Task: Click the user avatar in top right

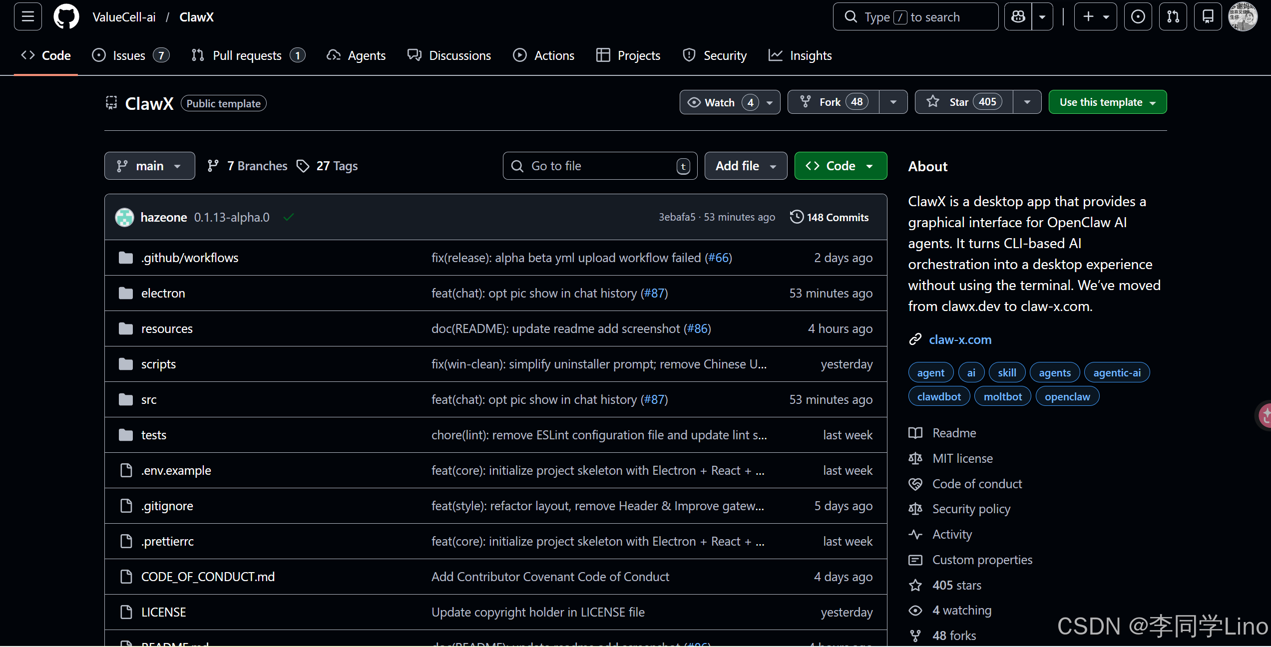Action: pos(1243,17)
